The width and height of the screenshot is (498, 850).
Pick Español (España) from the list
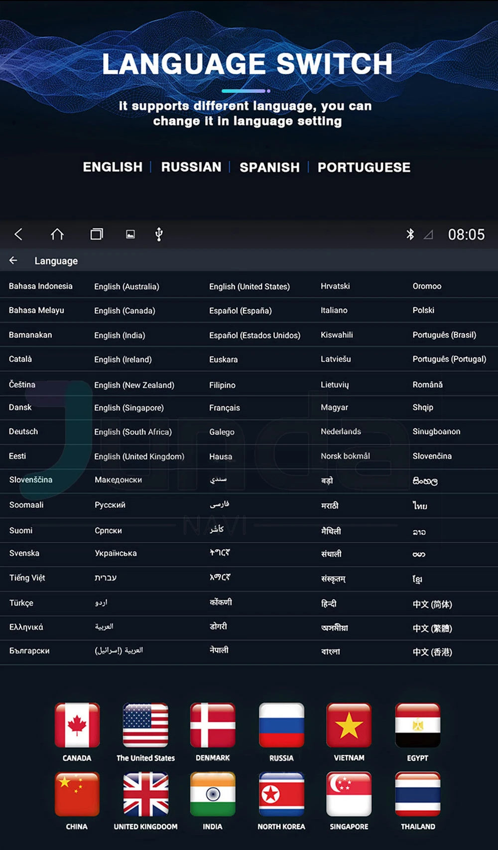240,310
